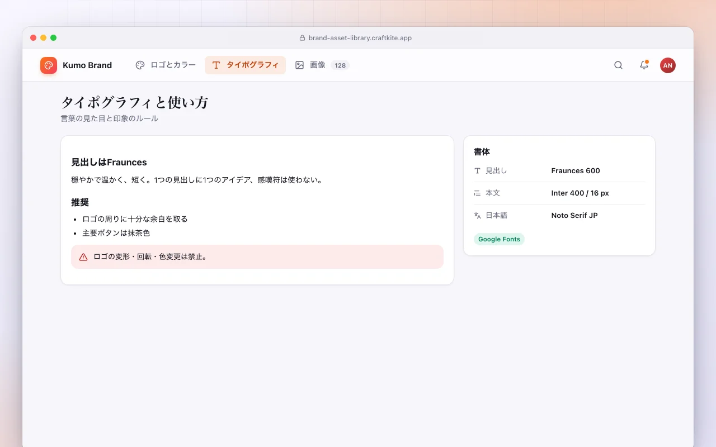Switch to the ロゴとカラー tab
Viewport: 716px width, 447px height.
[x=166, y=65]
